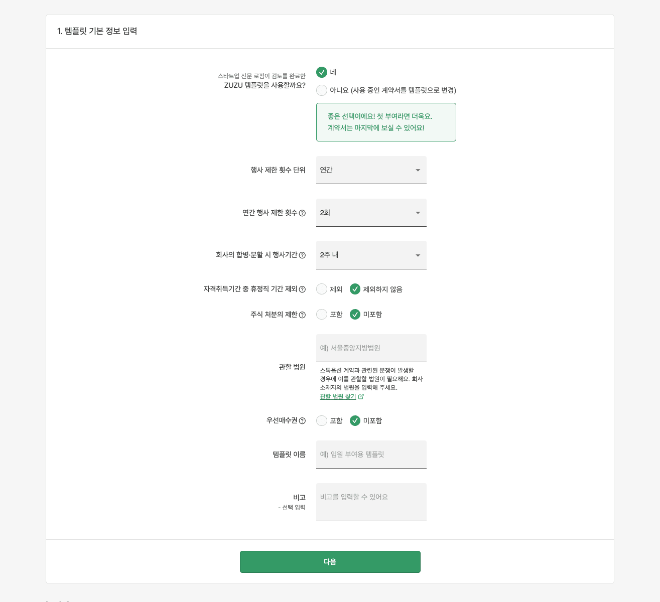Click the 관할 법원 input field
This screenshot has height=602, width=660.
point(371,348)
